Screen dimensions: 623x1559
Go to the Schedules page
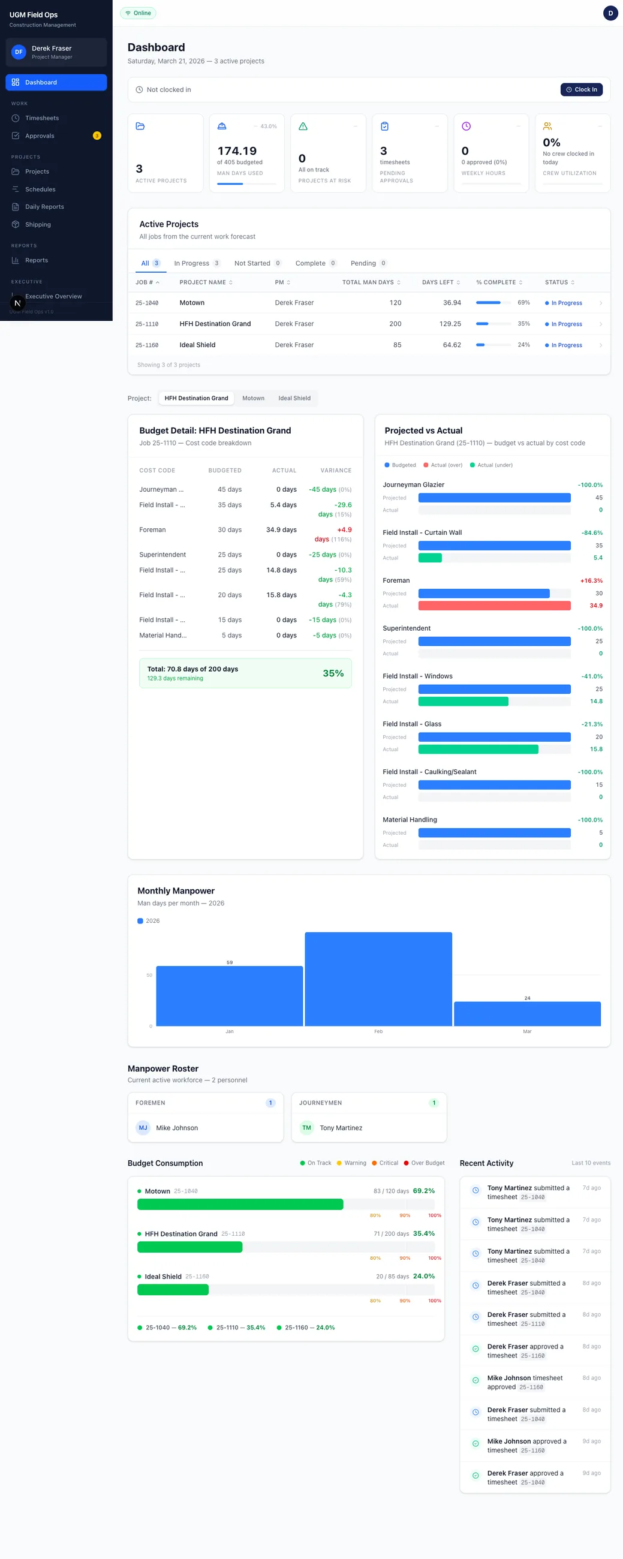(x=56, y=189)
